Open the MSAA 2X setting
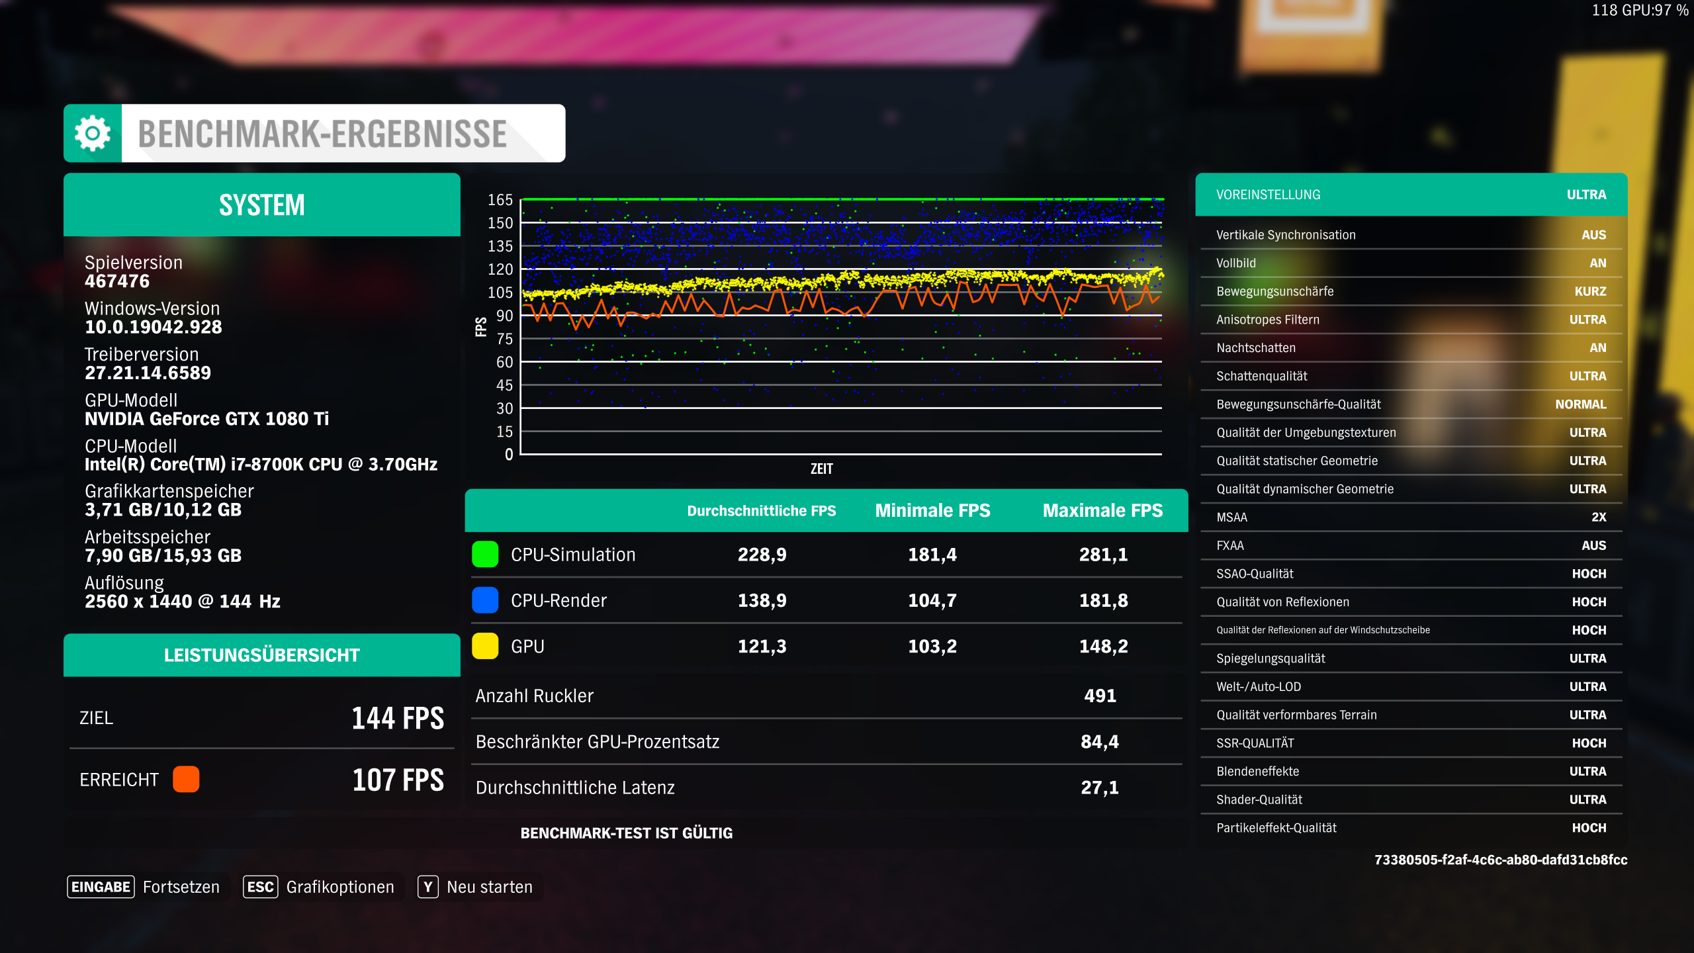 pos(1411,517)
